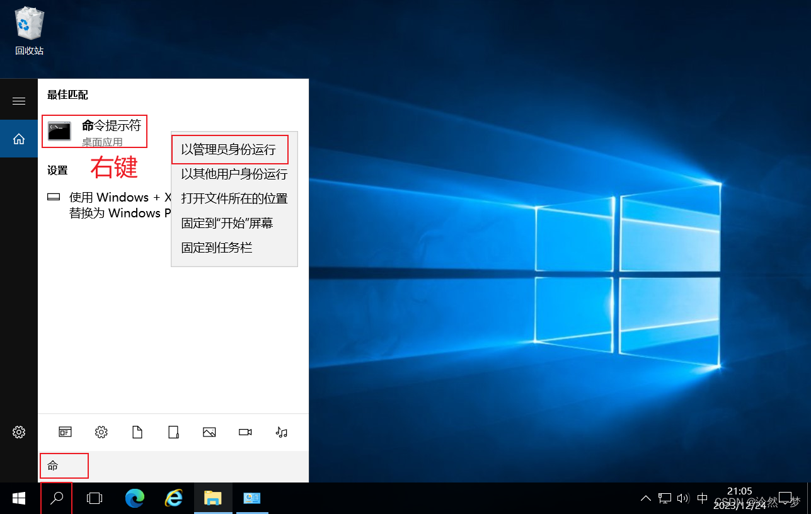
Task: Select 以管理员身份运行 from the context menu
Action: [231, 149]
